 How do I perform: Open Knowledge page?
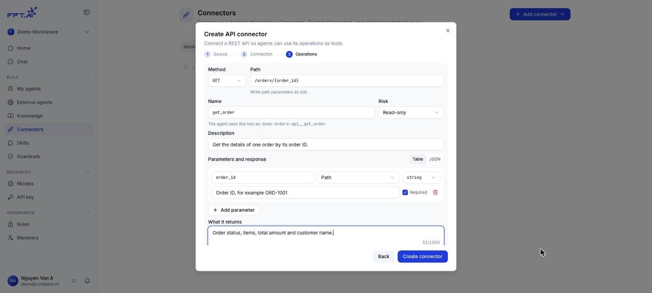[49, 116]
